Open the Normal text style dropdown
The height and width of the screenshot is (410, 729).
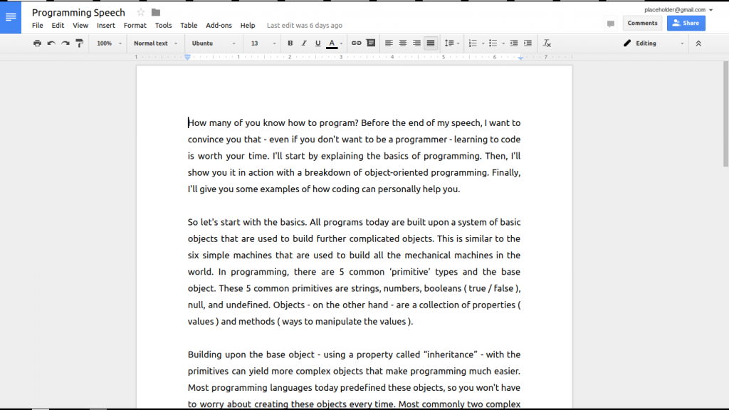point(155,43)
